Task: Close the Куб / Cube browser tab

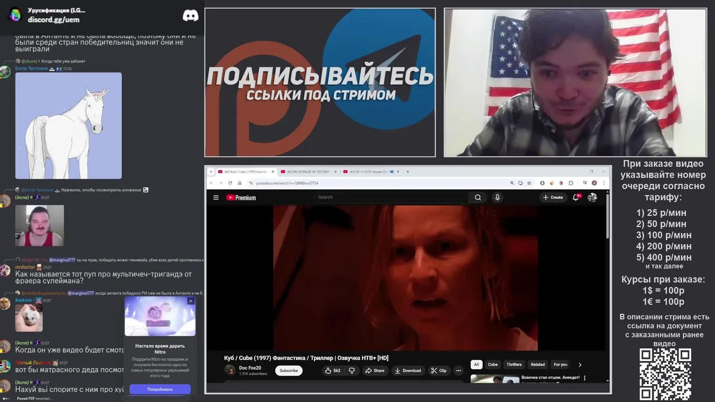Action: [x=273, y=171]
